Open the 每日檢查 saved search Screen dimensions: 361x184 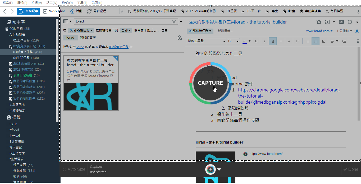pos(334,11)
